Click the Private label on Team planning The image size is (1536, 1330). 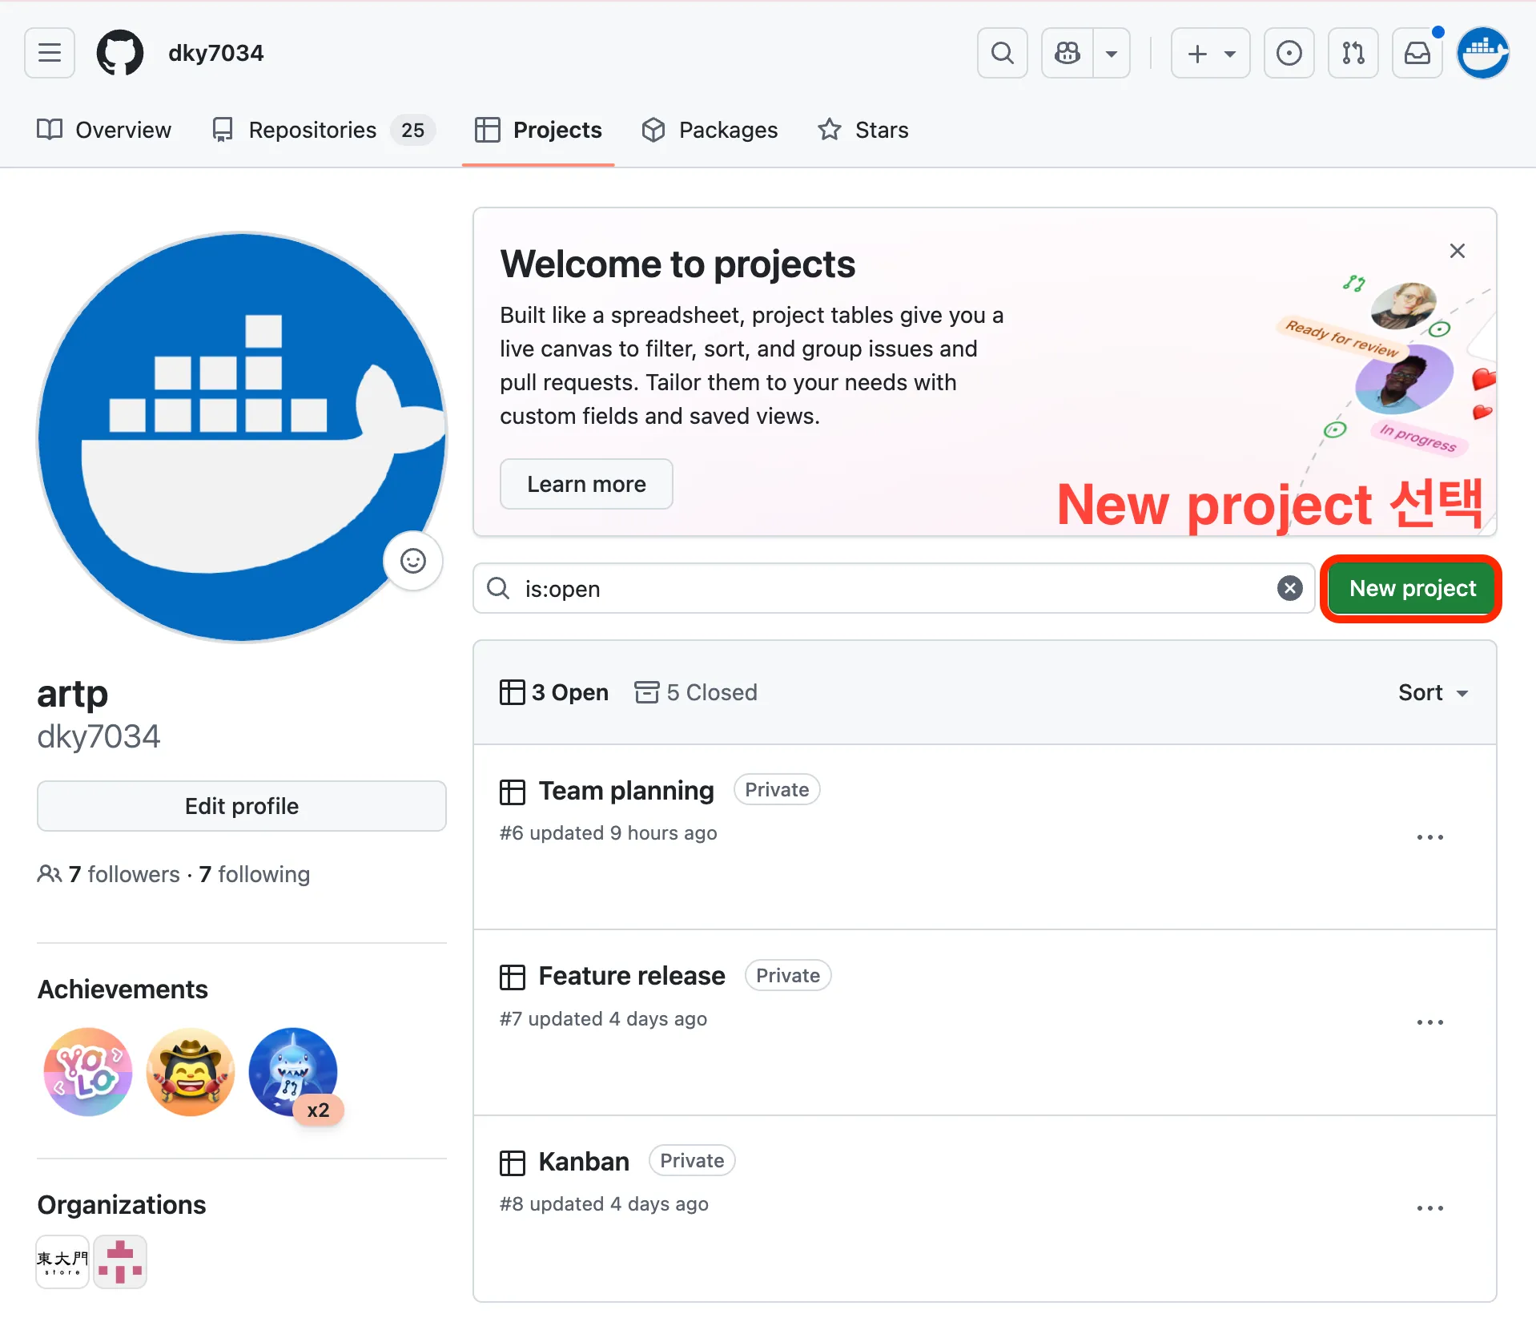tap(777, 790)
